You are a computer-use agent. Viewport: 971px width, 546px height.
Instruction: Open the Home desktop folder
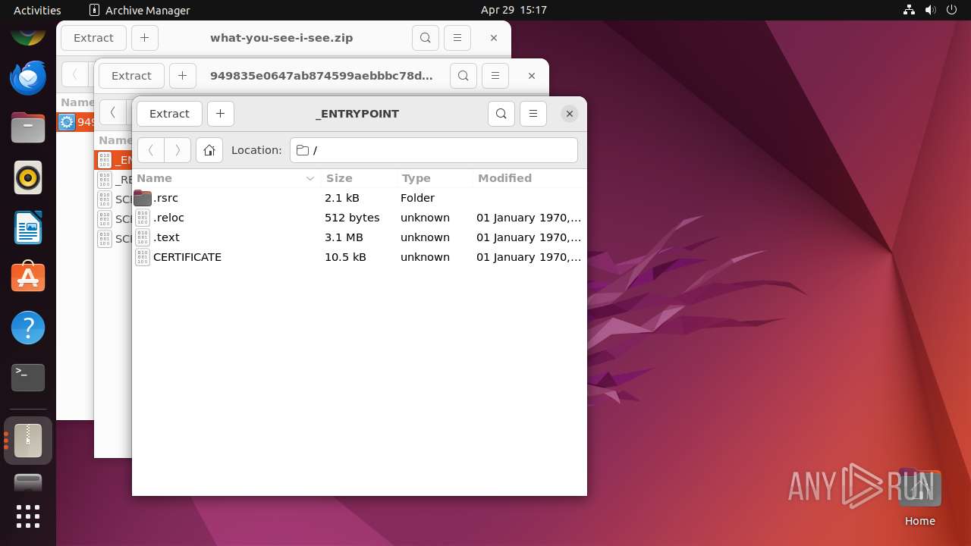click(x=919, y=498)
